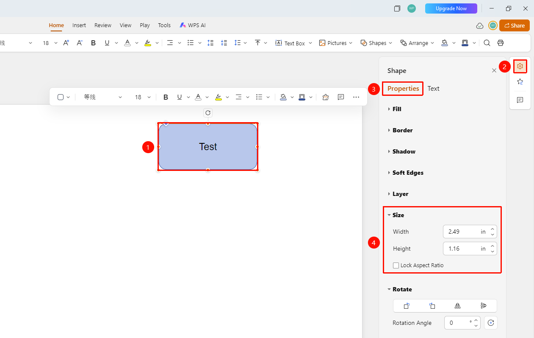Viewport: 534px width, 338px height.
Task: Click the Search magnifier icon
Action: pos(487,43)
